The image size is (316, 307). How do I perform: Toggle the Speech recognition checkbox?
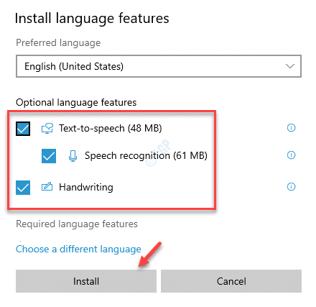coord(49,156)
